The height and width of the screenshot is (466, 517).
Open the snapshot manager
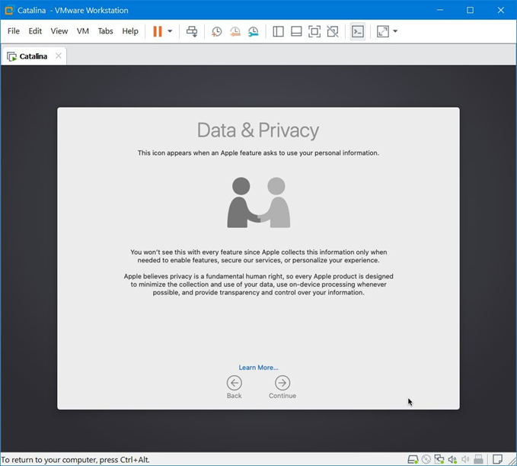pyautogui.click(x=254, y=31)
